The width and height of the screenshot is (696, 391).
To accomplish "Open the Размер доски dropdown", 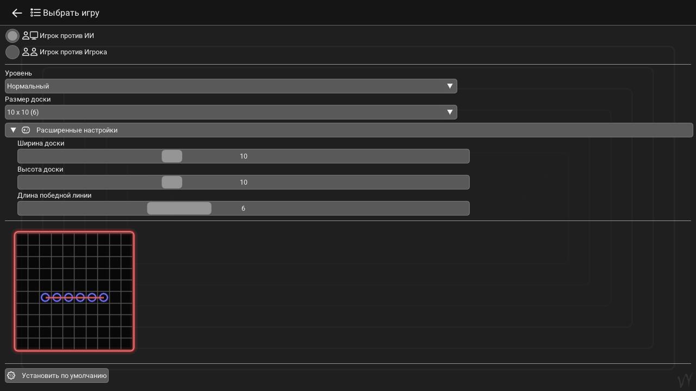I will click(x=231, y=112).
